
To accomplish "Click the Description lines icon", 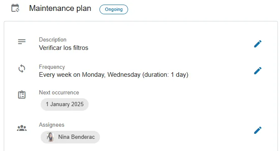I will (22, 42).
